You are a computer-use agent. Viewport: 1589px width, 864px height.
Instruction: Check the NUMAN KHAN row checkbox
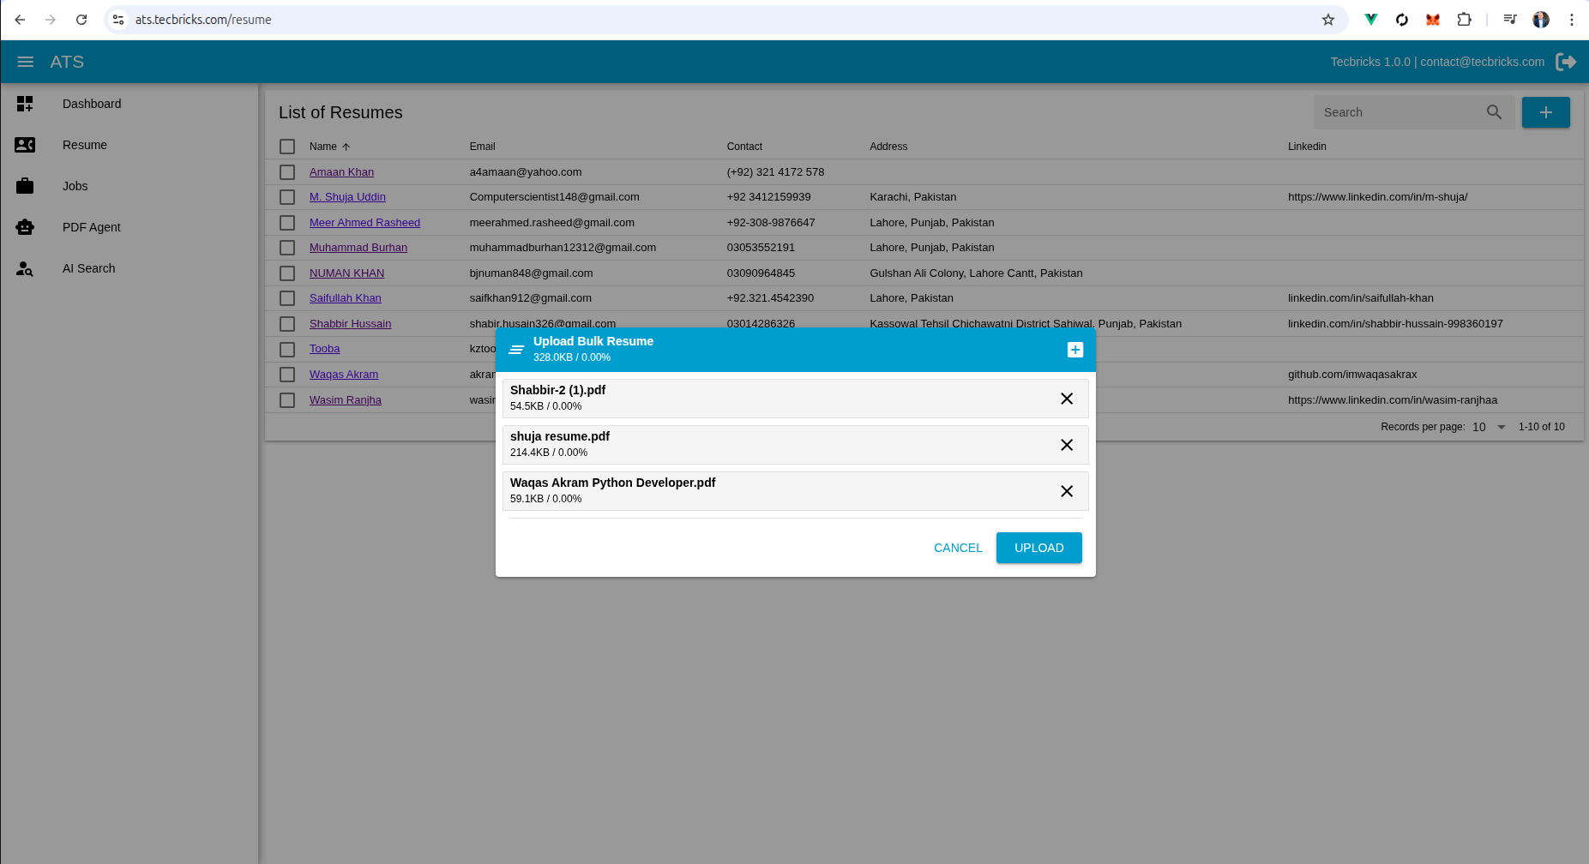[287, 273]
